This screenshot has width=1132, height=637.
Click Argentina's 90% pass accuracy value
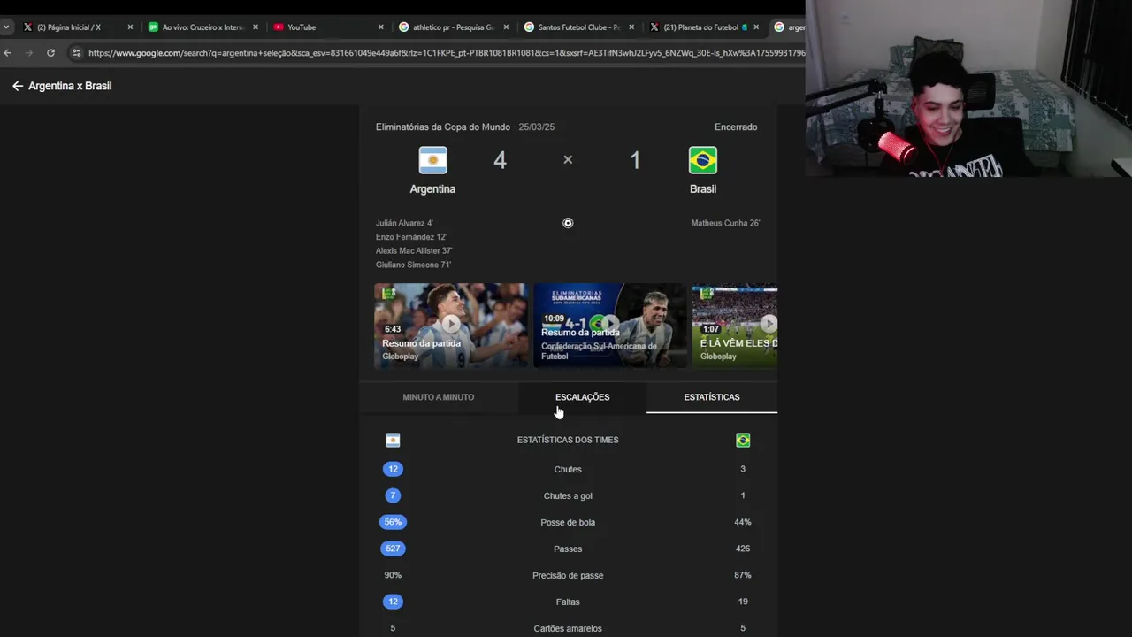[393, 575]
